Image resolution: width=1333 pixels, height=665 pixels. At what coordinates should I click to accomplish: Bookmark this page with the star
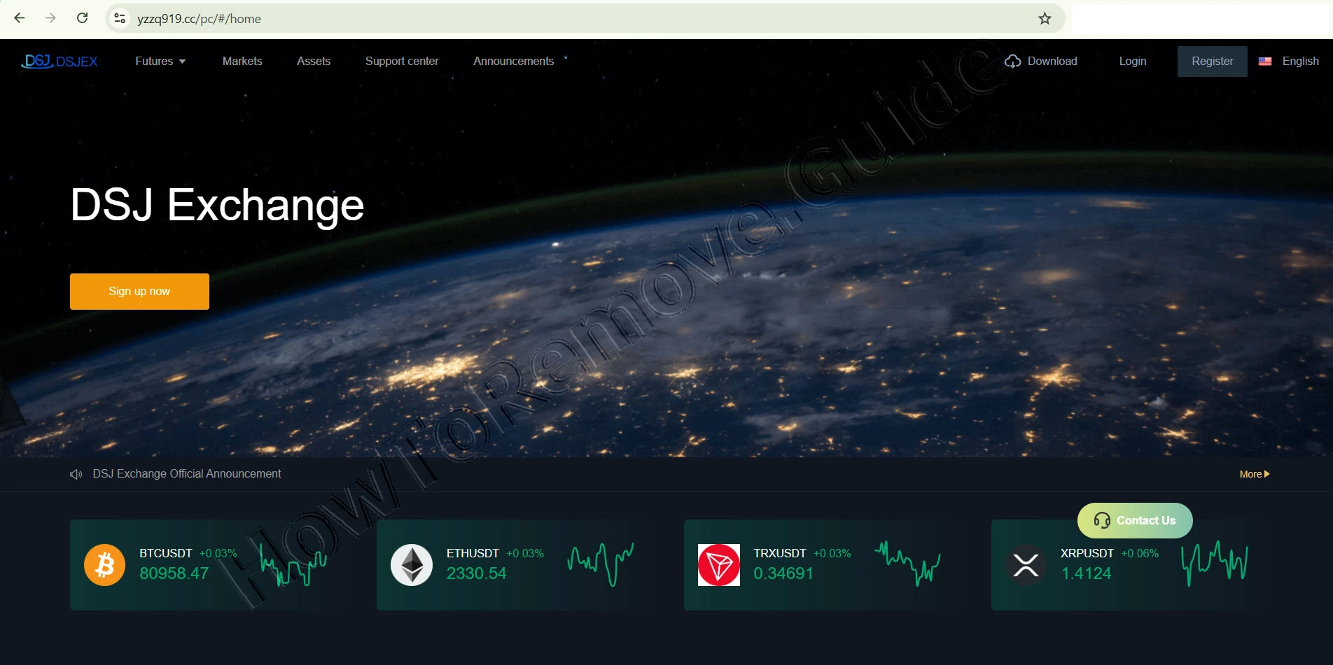(x=1045, y=19)
